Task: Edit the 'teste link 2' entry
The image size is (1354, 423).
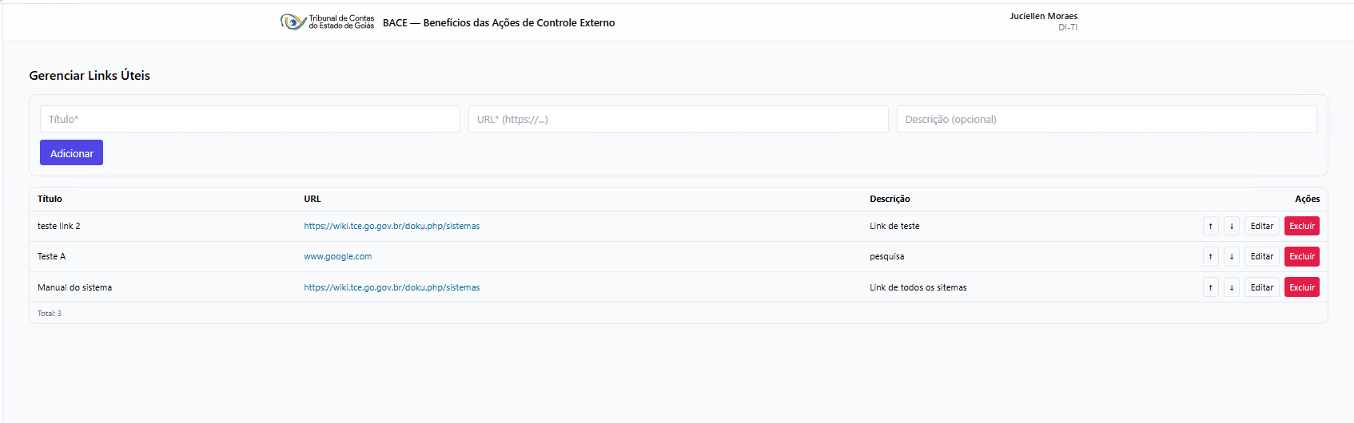Action: coord(1262,227)
